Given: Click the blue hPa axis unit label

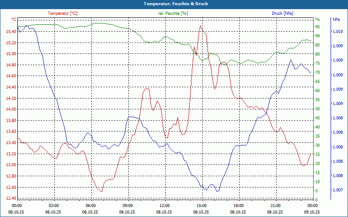Looking at the screenshot, I should click(x=336, y=20).
